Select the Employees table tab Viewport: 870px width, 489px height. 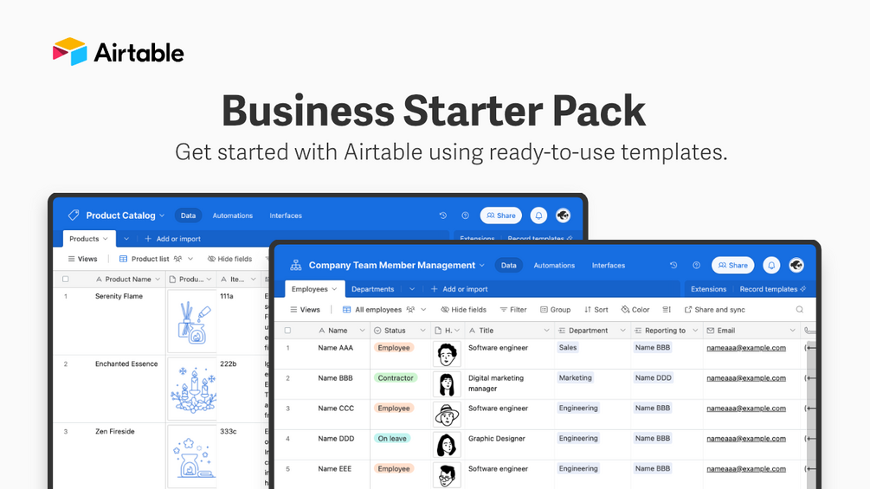point(314,289)
